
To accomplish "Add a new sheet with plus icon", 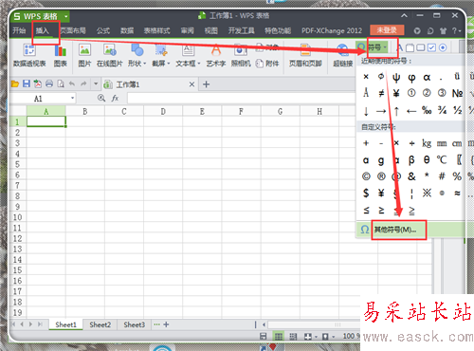I will [166, 324].
